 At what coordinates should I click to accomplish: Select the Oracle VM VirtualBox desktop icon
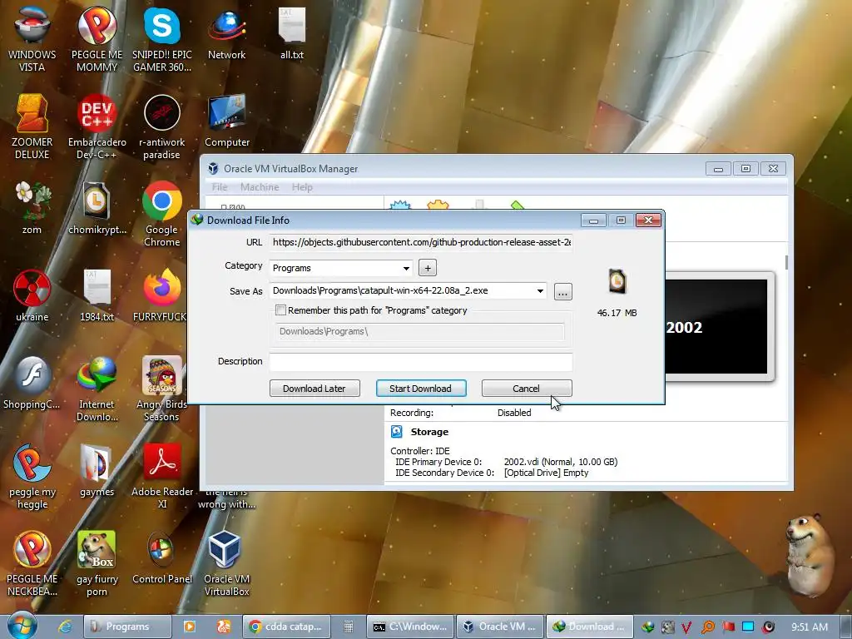[x=226, y=564]
